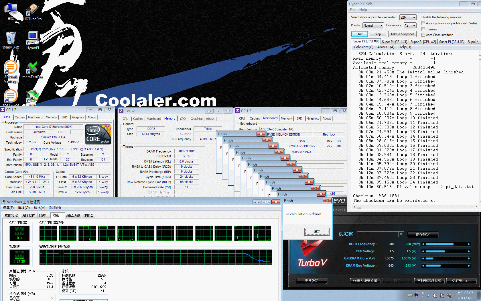Click the Show Desktop strip on the taskbar
Image resolution: width=481 pixels, height=301 pixels.
pyautogui.click(x=479, y=295)
